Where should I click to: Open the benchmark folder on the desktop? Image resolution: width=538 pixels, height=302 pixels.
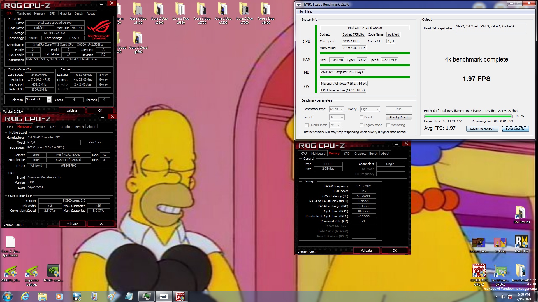point(521,273)
